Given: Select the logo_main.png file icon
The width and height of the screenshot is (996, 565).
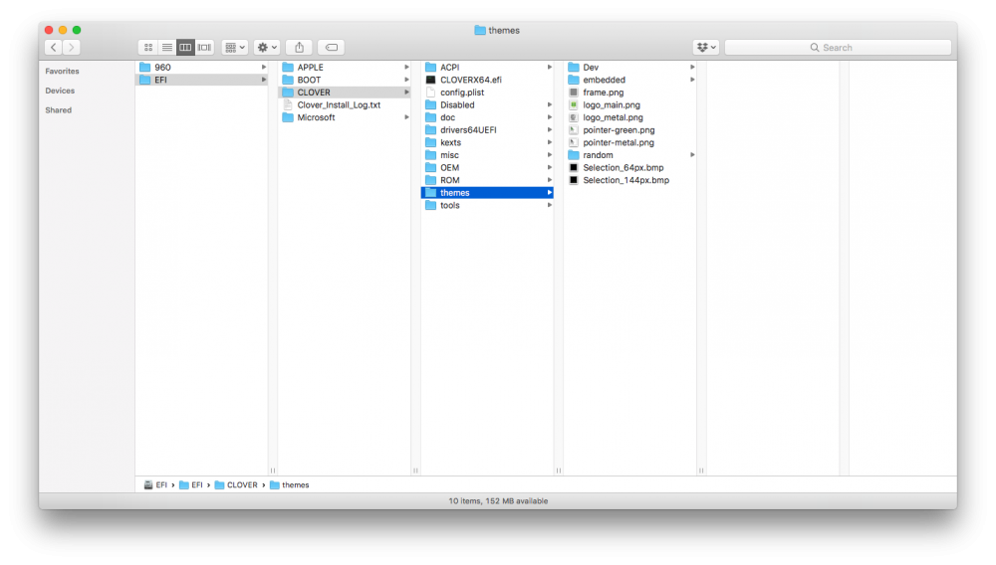Looking at the screenshot, I should point(574,104).
